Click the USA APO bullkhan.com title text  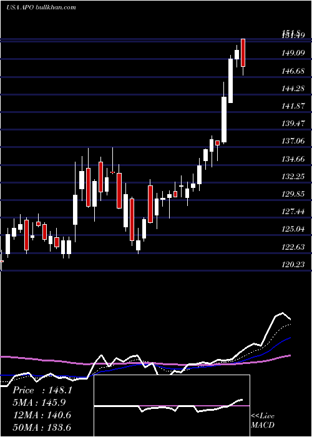[x=41, y=7]
